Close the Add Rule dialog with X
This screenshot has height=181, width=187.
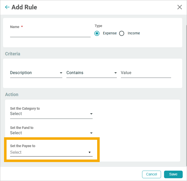[x=179, y=7]
